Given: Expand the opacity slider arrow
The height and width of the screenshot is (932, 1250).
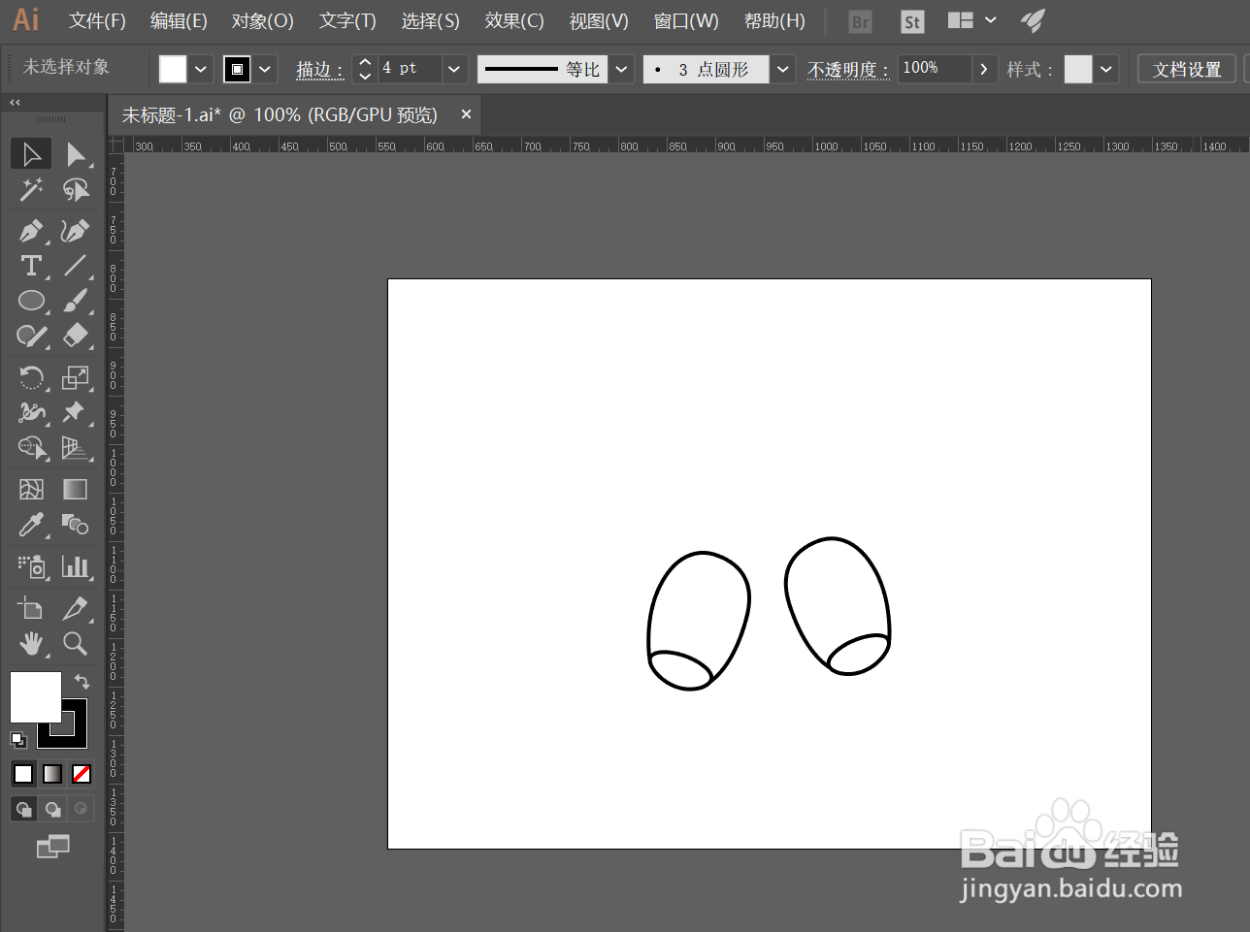Looking at the screenshot, I should tap(984, 69).
